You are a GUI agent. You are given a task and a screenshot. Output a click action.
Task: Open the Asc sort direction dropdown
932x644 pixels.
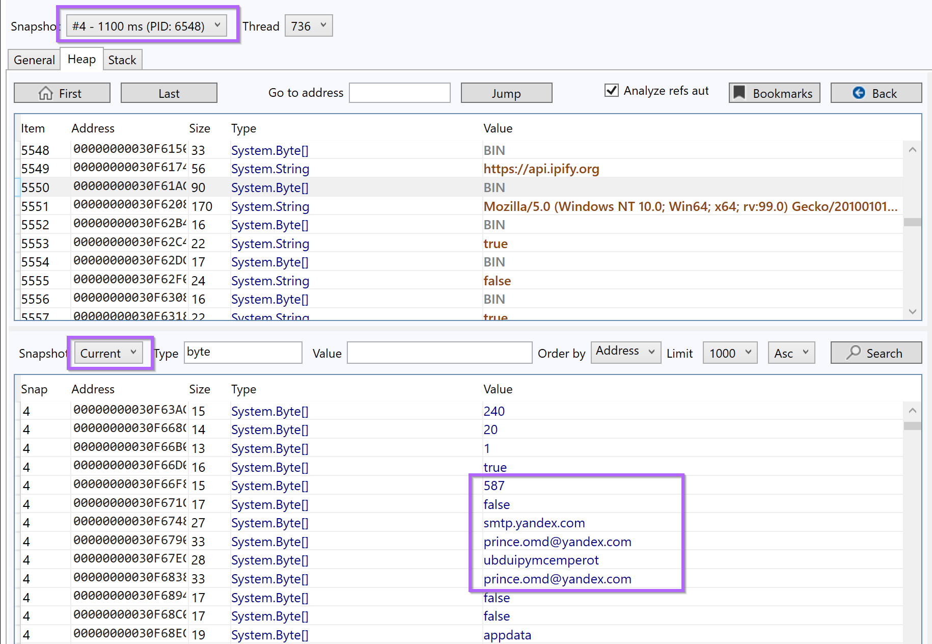pos(791,353)
